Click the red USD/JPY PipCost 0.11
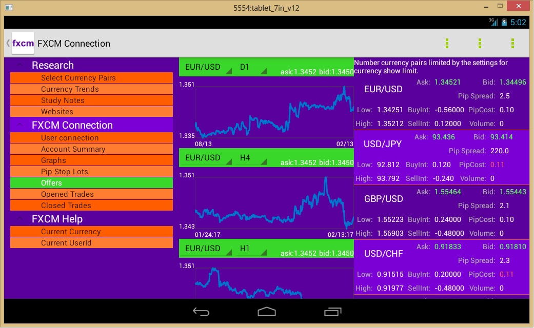 click(497, 165)
